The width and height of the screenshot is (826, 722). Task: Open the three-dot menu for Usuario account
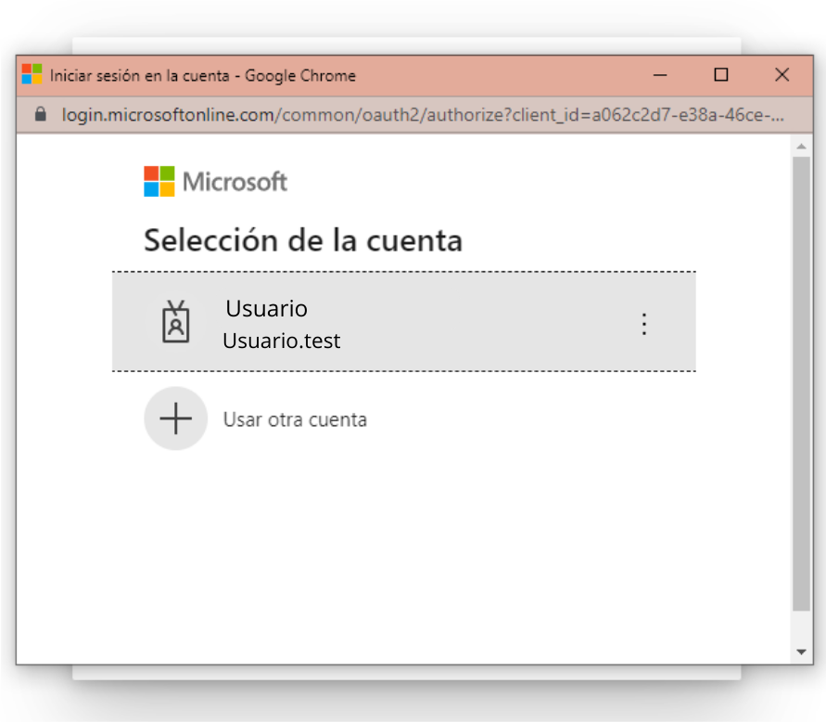pyautogui.click(x=643, y=324)
